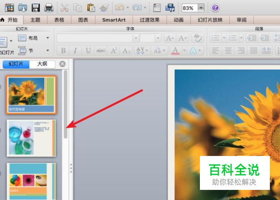The width and height of the screenshot is (280, 200).
Task: Center align the text
Action: pos(228,51)
